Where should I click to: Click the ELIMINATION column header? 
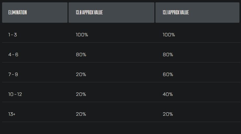tap(35, 13)
